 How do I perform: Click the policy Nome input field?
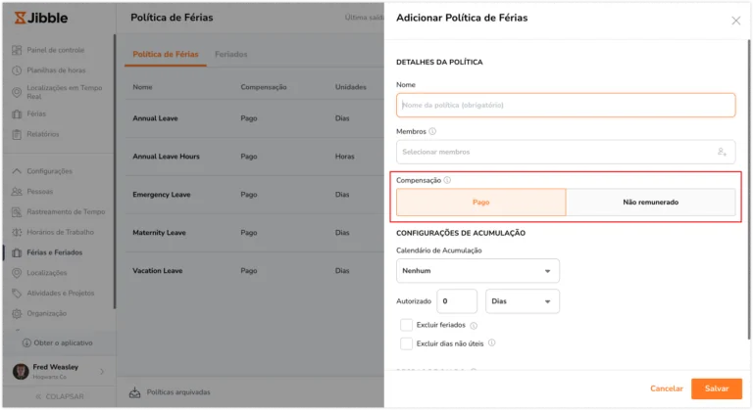point(566,105)
